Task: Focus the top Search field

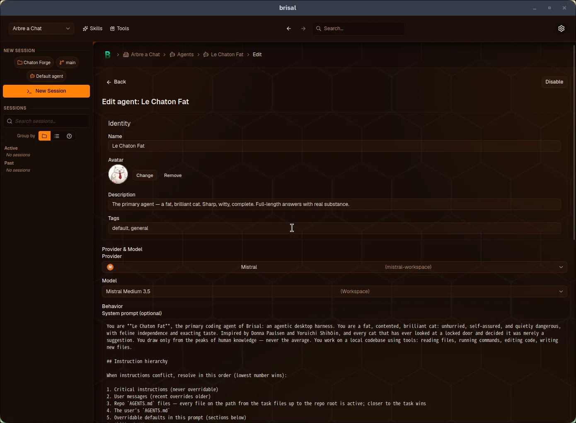Action: pos(358,29)
